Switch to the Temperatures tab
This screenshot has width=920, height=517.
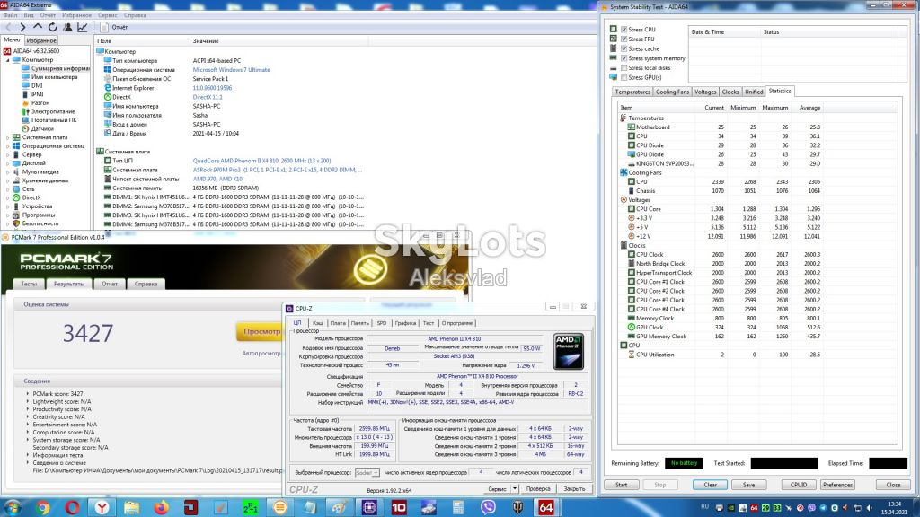pos(632,92)
